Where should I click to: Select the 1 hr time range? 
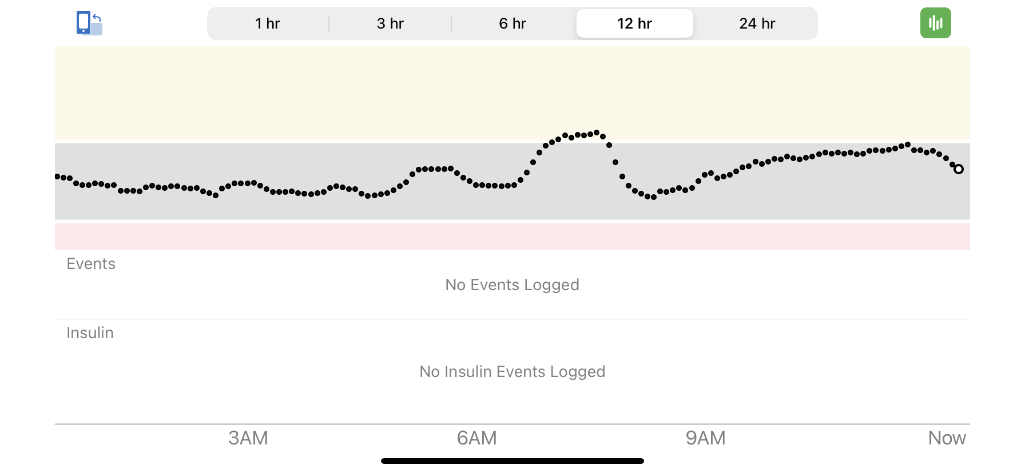click(268, 23)
